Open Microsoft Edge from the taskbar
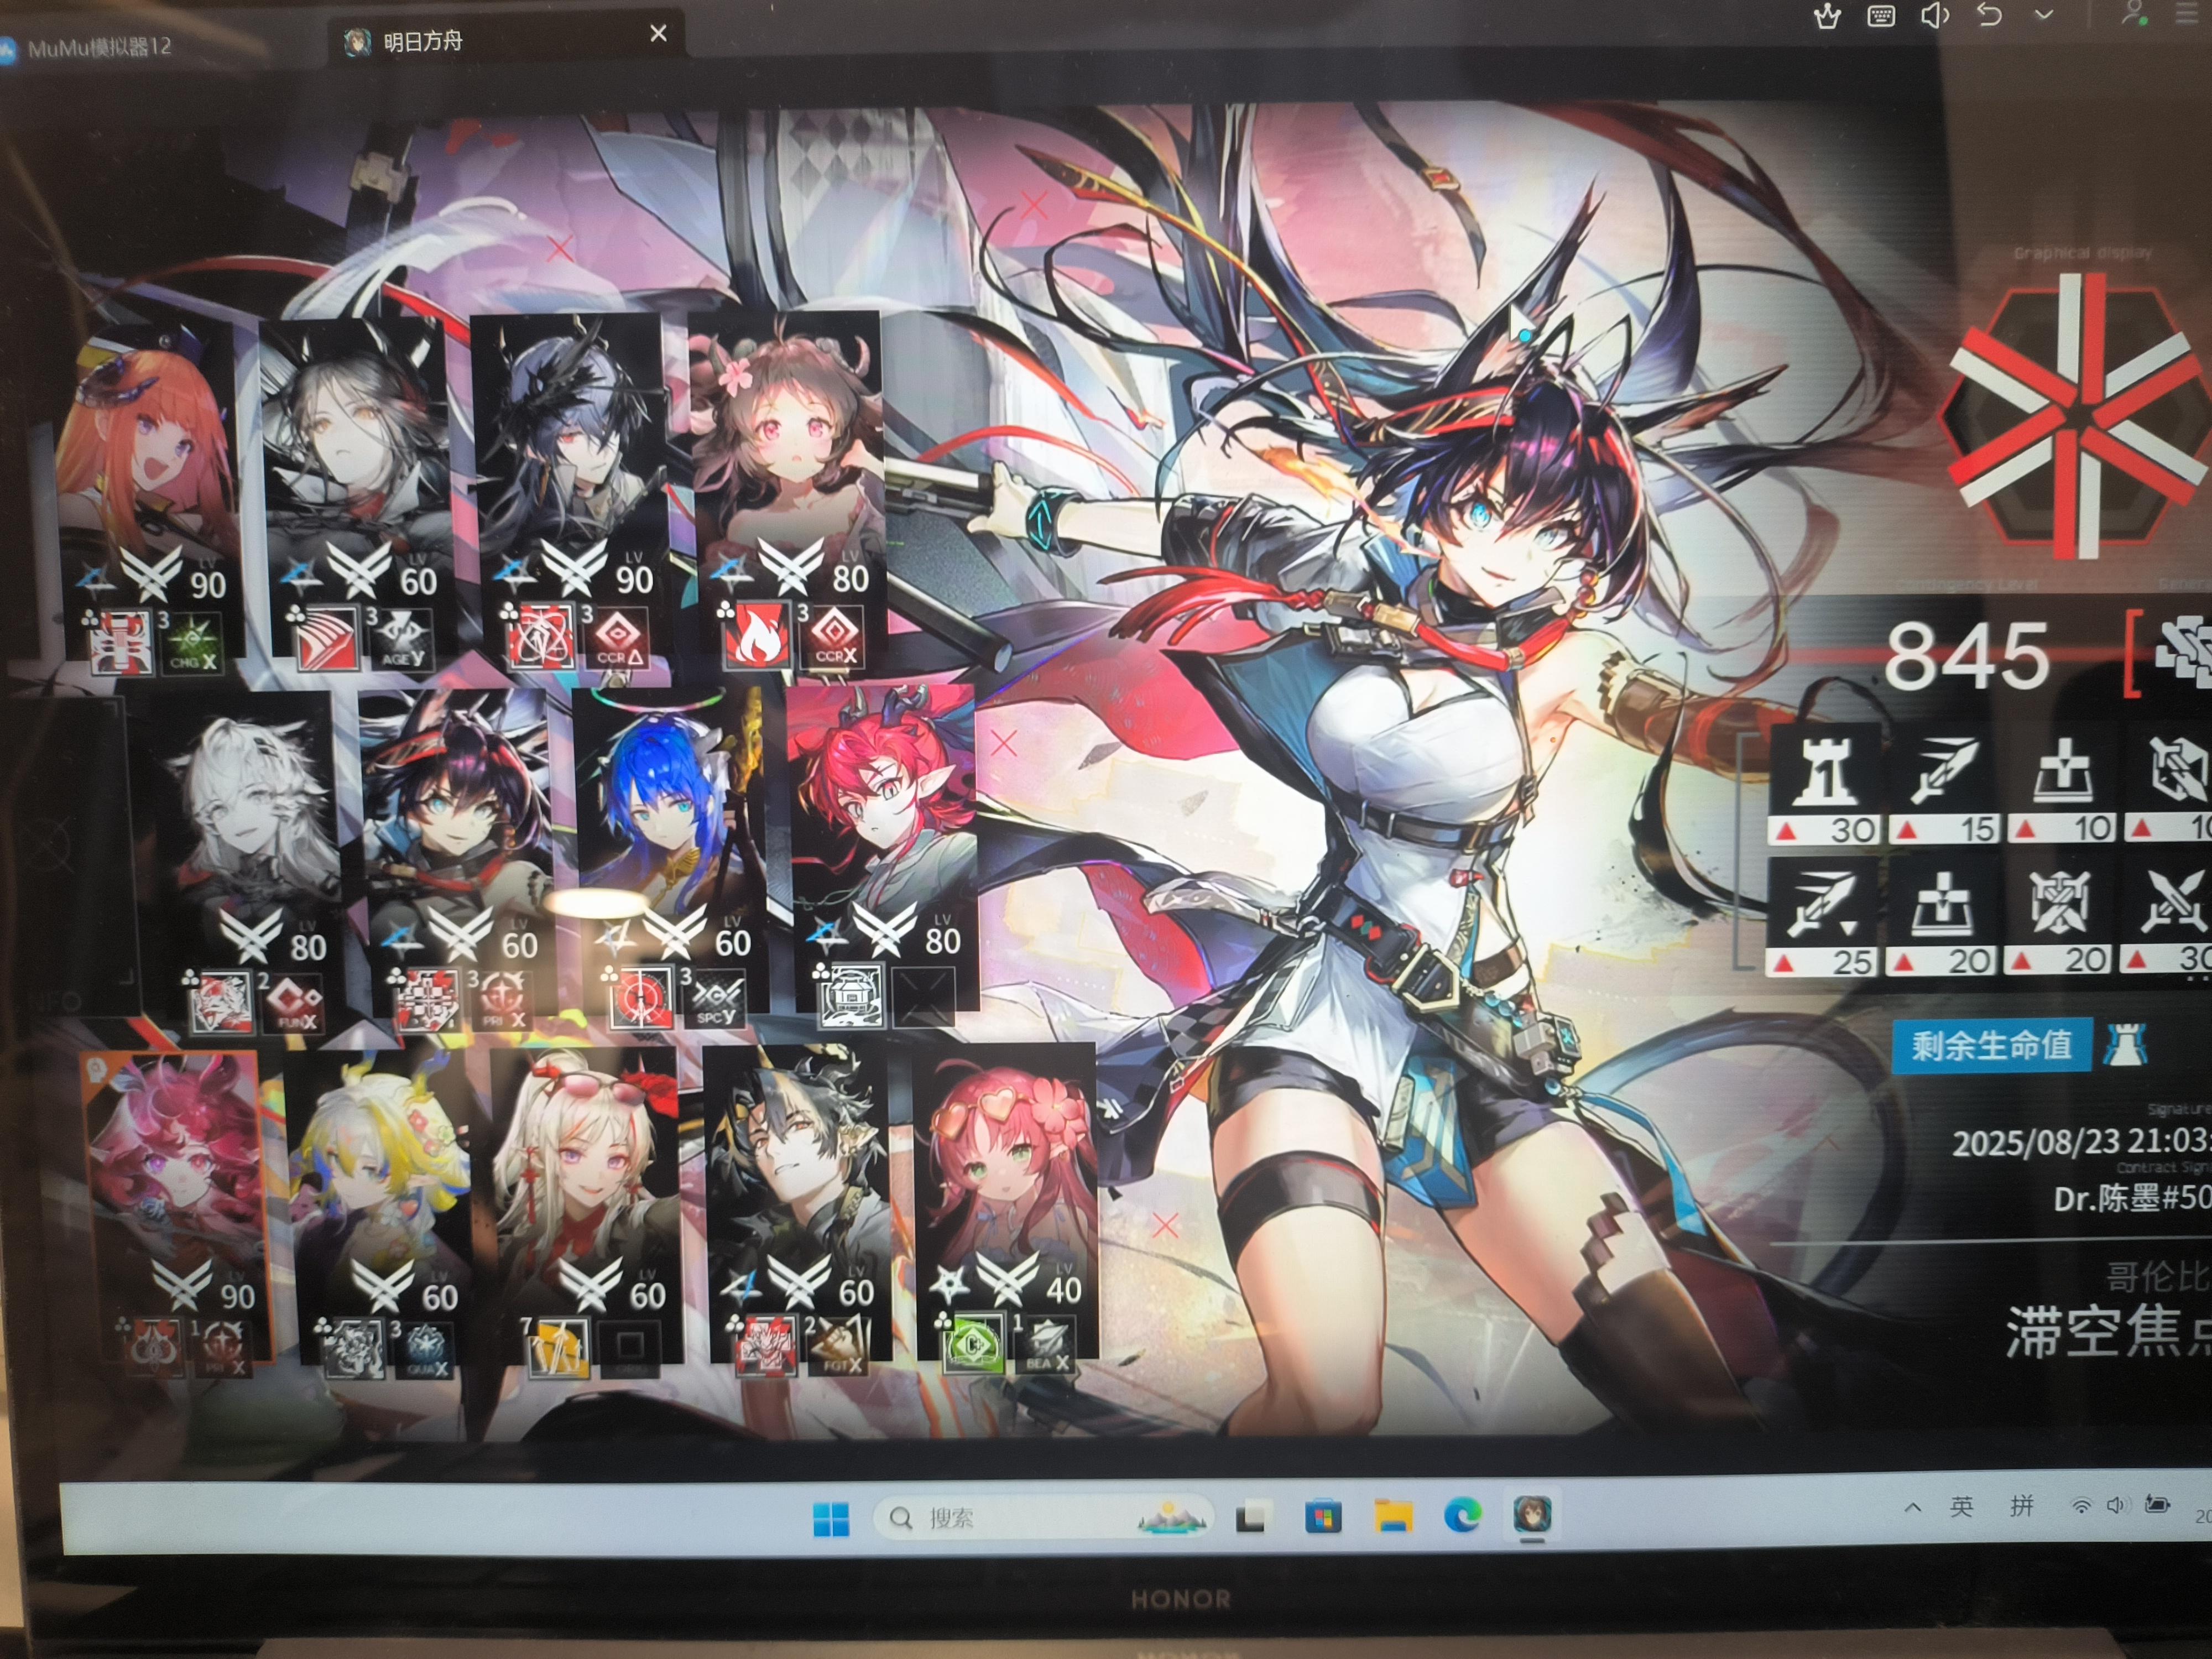This screenshot has width=2212, height=1659. click(x=1462, y=1515)
